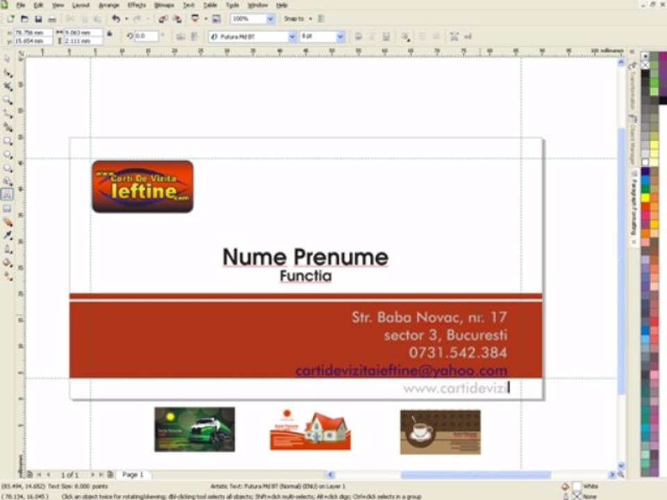Toggle the lock ratio padlock

[x=110, y=34]
